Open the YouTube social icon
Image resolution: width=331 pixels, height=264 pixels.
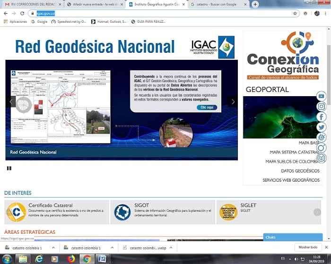(321, 96)
